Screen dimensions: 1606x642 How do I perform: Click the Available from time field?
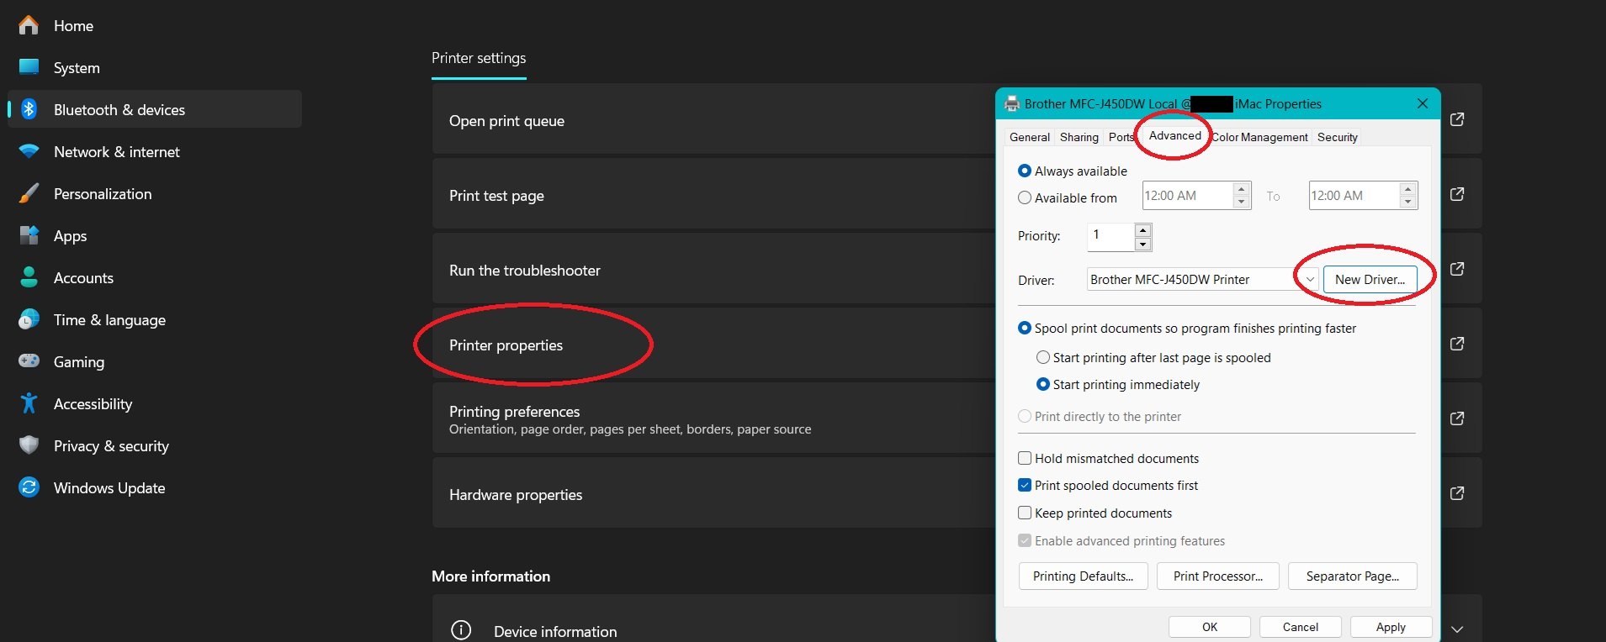(1188, 196)
